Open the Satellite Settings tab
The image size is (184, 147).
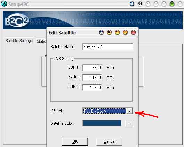(19, 41)
